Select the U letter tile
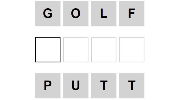Screen dimensions: 178x100 point(76,86)
